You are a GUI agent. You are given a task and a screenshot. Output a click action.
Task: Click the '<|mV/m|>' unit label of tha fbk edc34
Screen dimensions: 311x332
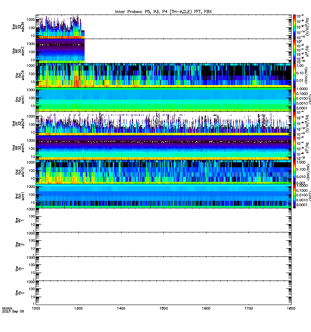click(x=306, y=75)
